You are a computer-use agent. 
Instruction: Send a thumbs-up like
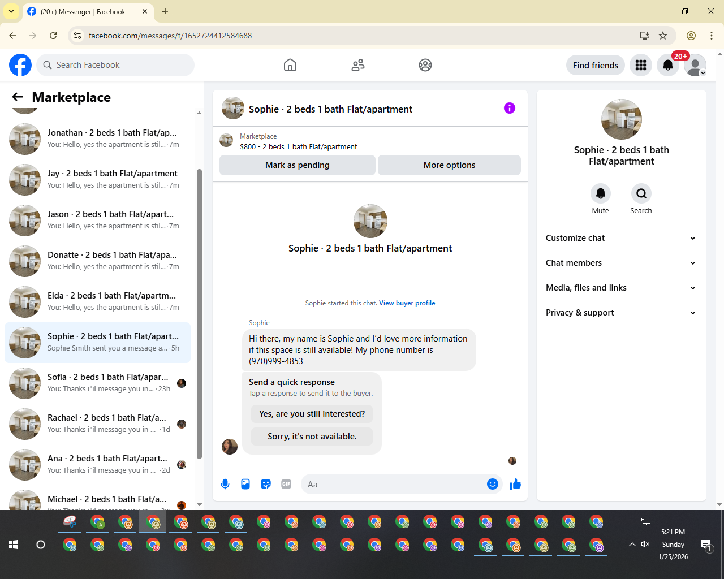(515, 484)
